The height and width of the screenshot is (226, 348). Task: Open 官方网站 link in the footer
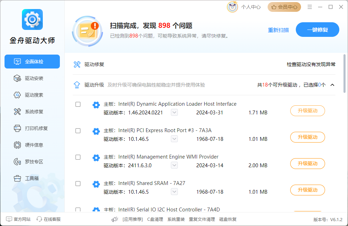(22, 219)
